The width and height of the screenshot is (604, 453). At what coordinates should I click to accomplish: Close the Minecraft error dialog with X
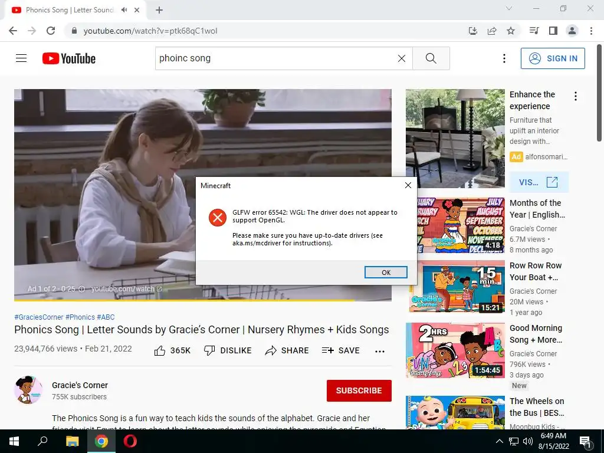tap(408, 185)
